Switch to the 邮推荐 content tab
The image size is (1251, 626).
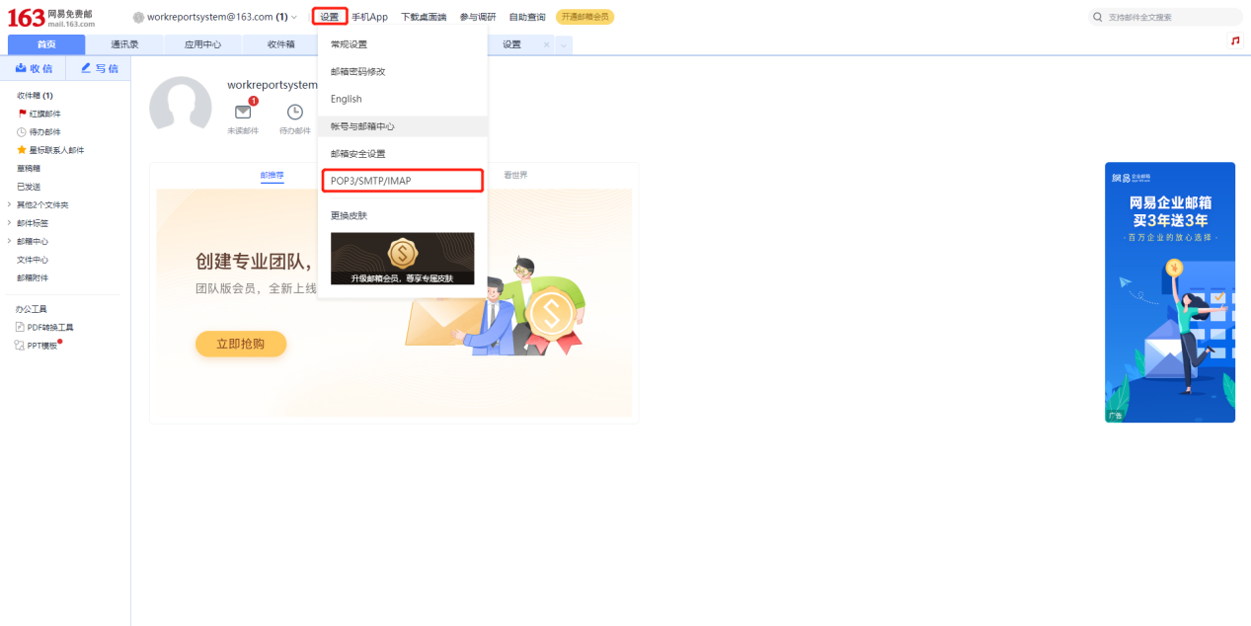pos(272,175)
